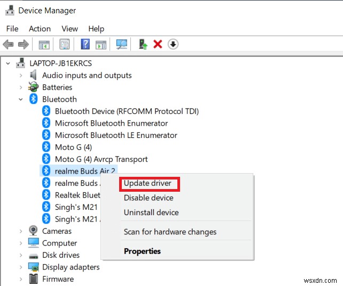Click the Computer category label
343x286 pixels.
[x=59, y=243]
